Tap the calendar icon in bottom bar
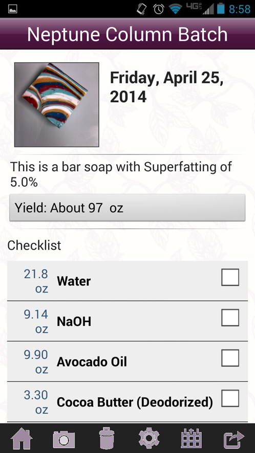 pyautogui.click(x=192, y=438)
